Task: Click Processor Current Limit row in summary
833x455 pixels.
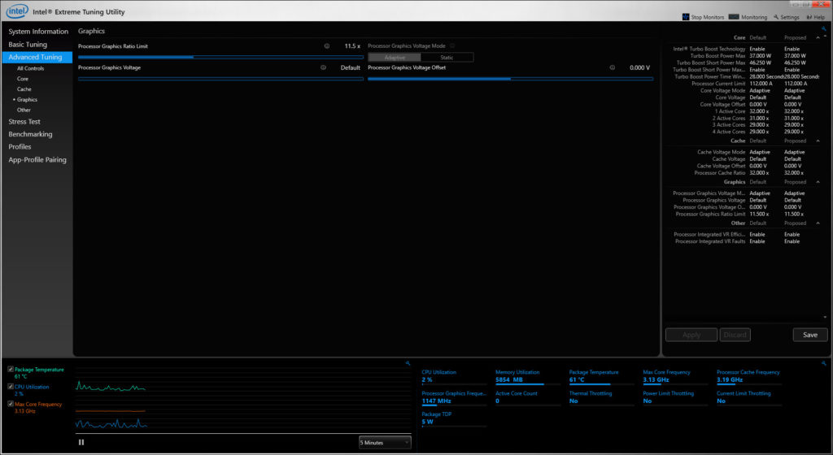Action: (x=749, y=83)
